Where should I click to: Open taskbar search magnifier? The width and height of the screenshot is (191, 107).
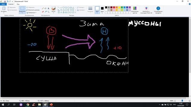tap(9, 105)
